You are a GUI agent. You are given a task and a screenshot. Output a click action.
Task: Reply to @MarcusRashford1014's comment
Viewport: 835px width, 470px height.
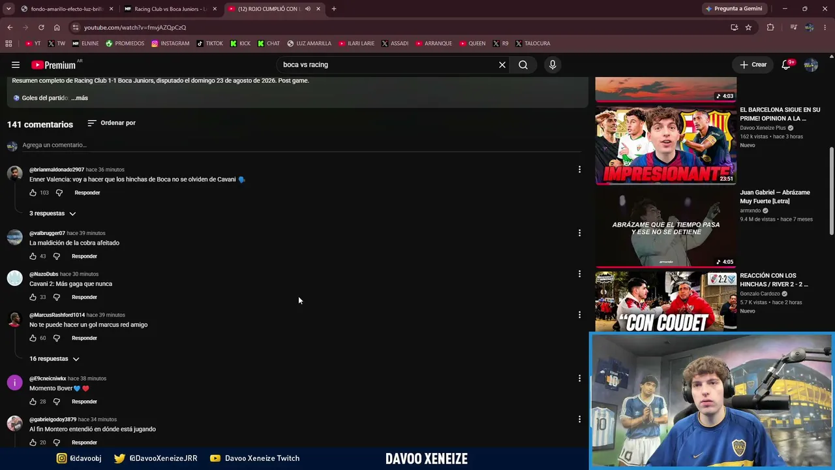(x=84, y=338)
